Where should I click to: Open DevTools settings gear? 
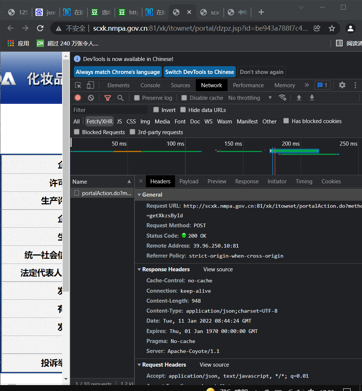(x=342, y=85)
